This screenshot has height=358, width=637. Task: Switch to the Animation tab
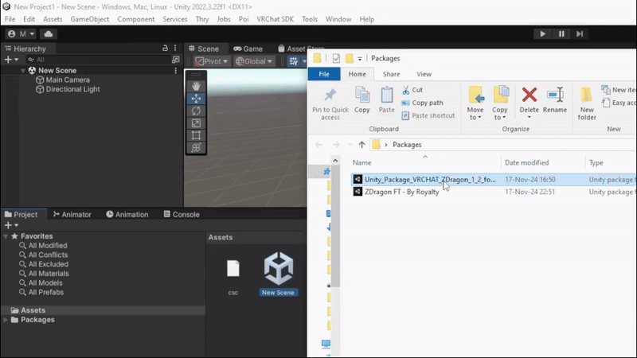[x=127, y=214]
